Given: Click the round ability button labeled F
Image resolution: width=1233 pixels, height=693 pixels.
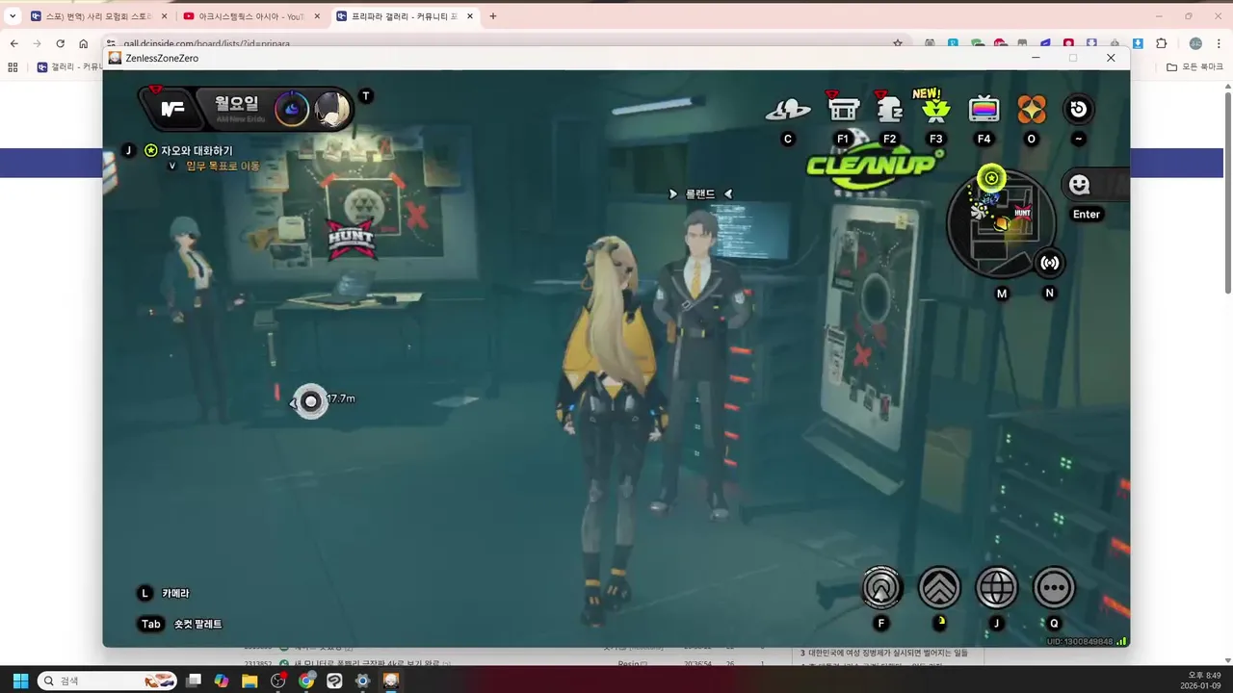Looking at the screenshot, I should point(881,587).
